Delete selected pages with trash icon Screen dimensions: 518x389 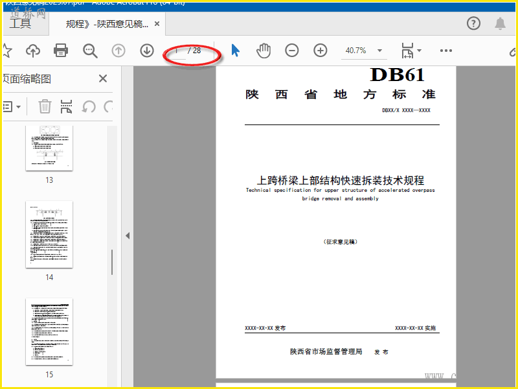[45, 106]
